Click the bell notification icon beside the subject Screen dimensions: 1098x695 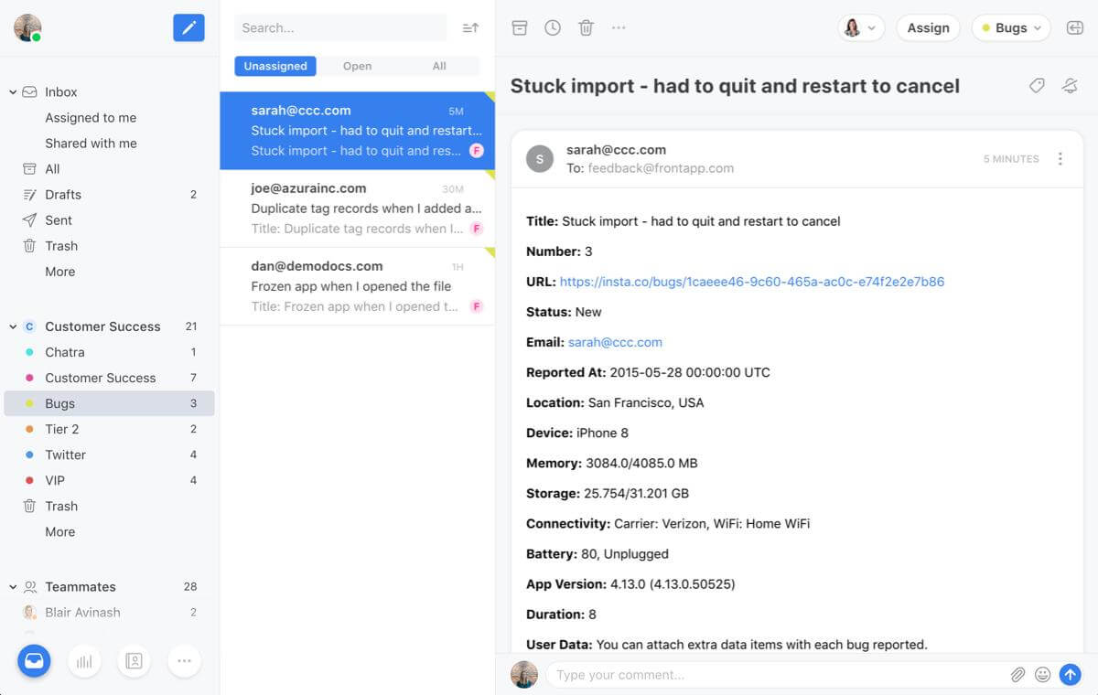point(1070,85)
